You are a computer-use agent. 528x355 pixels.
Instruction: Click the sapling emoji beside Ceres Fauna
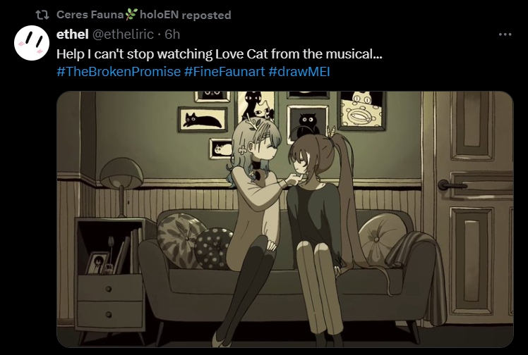(x=131, y=15)
